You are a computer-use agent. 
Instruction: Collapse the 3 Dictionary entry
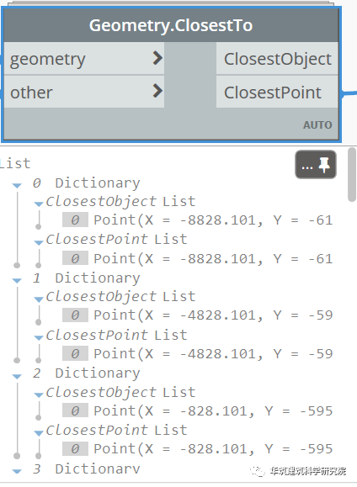click(17, 471)
